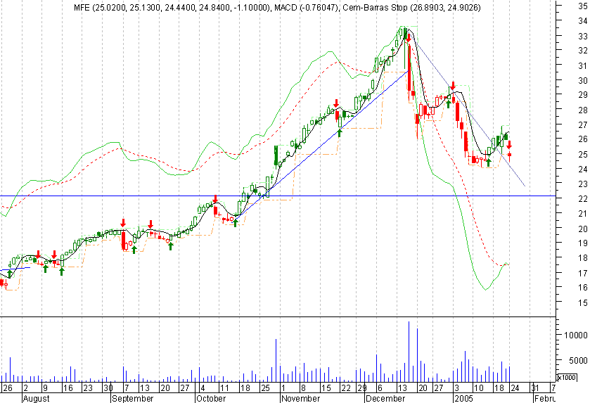590x403 pixels.
Task: Select the December month label
Action: pyautogui.click(x=385, y=398)
